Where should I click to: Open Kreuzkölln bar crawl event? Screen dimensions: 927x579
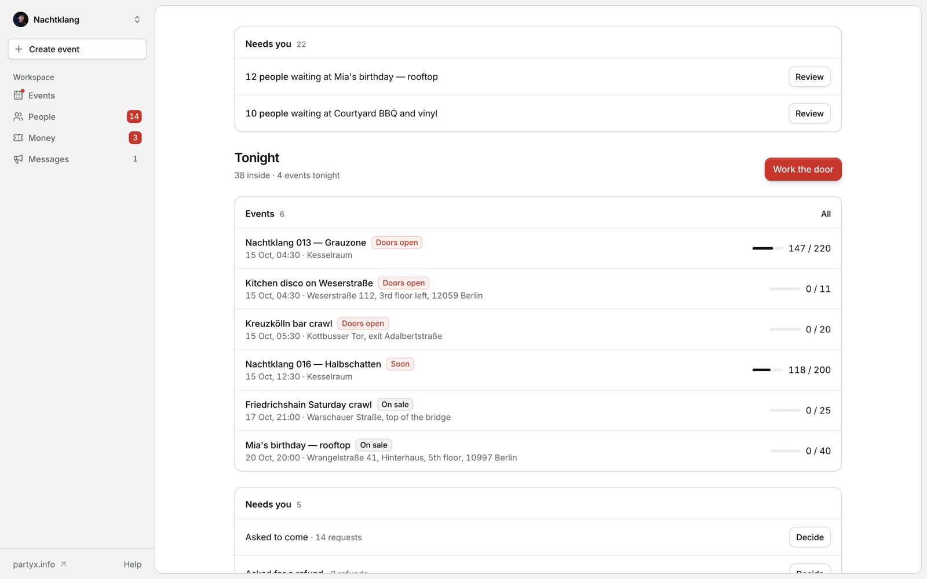tap(538, 329)
